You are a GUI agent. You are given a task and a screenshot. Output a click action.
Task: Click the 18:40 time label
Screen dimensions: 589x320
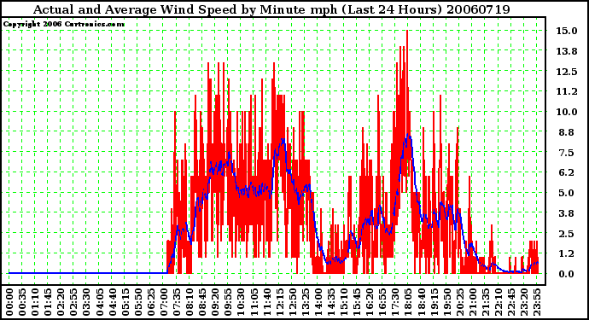coord(422,302)
